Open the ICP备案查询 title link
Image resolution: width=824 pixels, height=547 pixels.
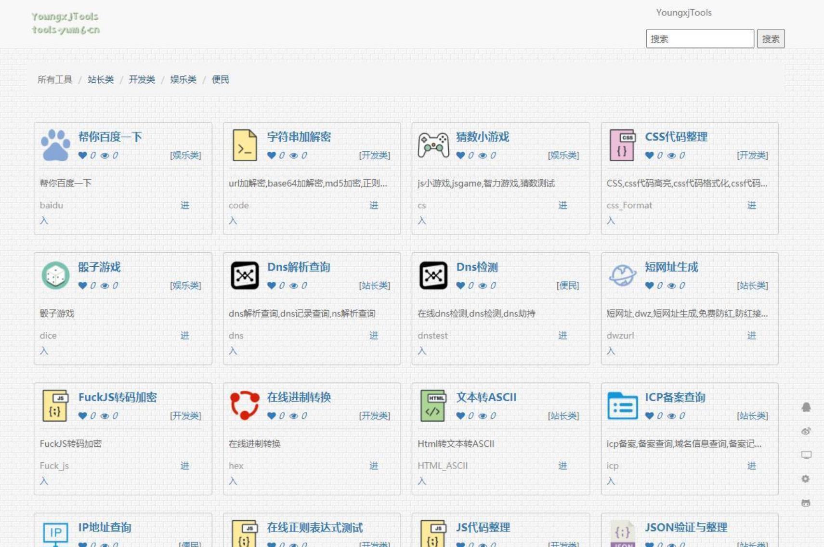coord(675,397)
